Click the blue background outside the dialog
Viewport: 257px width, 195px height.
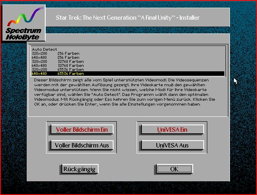click(x=242, y=121)
